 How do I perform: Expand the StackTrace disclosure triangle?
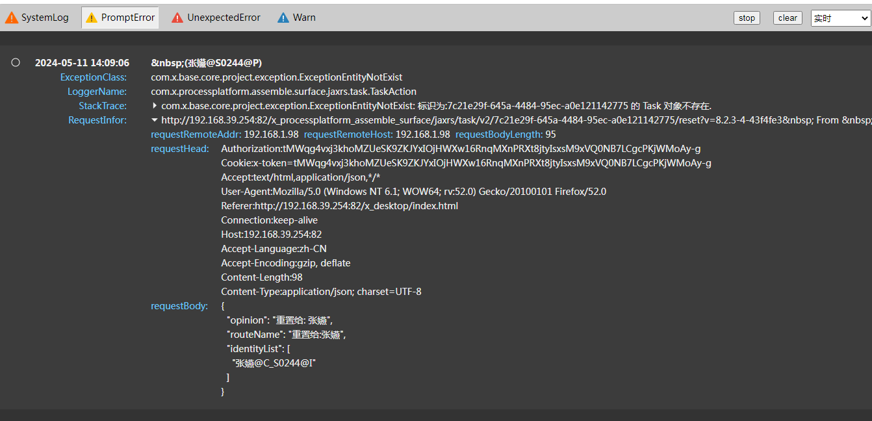(x=155, y=105)
